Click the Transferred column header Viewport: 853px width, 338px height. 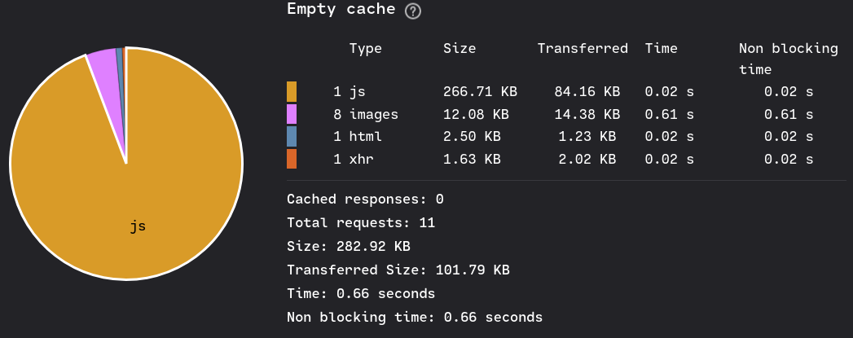tap(583, 48)
